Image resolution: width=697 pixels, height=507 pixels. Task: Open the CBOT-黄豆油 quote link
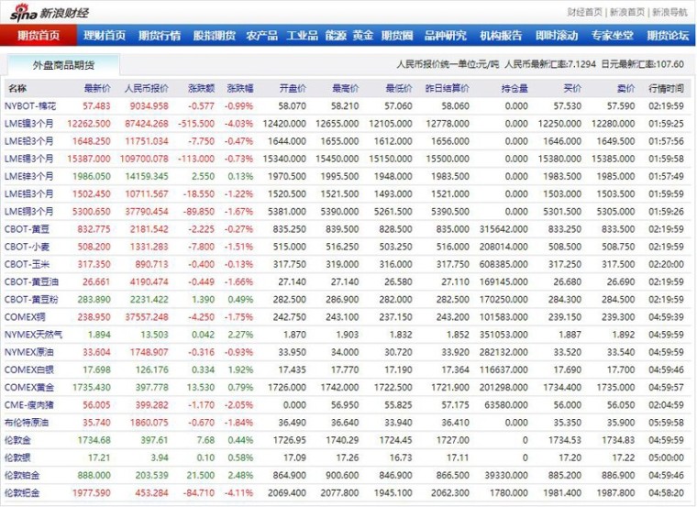tap(31, 281)
